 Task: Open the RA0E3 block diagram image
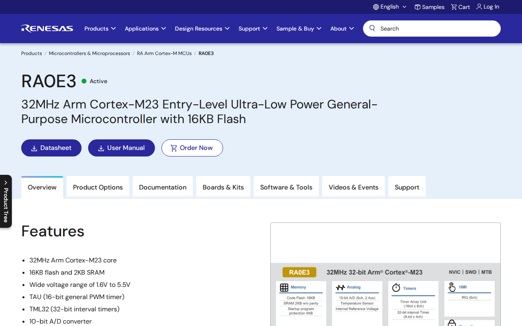(x=385, y=274)
